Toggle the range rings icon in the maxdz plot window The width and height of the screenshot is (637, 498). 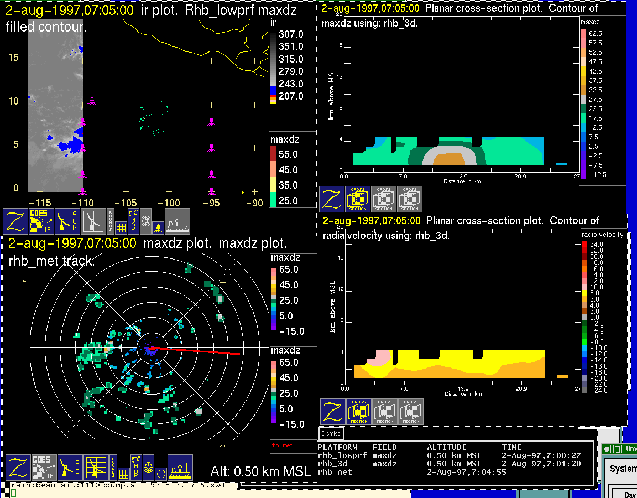point(148,467)
